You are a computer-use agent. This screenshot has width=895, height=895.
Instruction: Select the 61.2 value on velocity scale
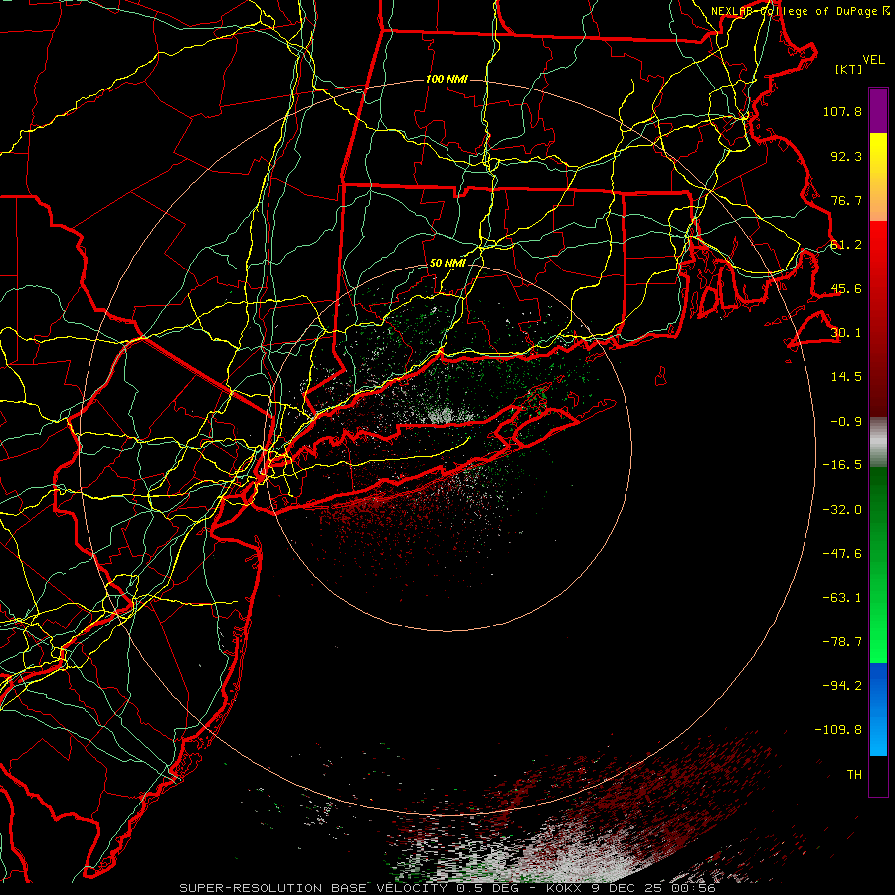pyautogui.click(x=846, y=245)
